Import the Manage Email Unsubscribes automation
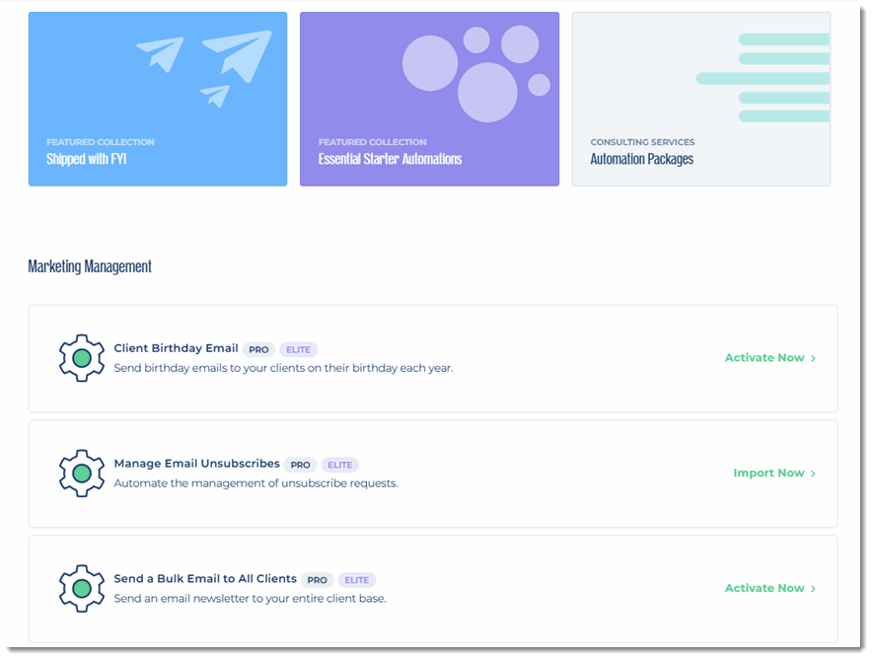Screen dimensions: 872x659 (x=774, y=474)
